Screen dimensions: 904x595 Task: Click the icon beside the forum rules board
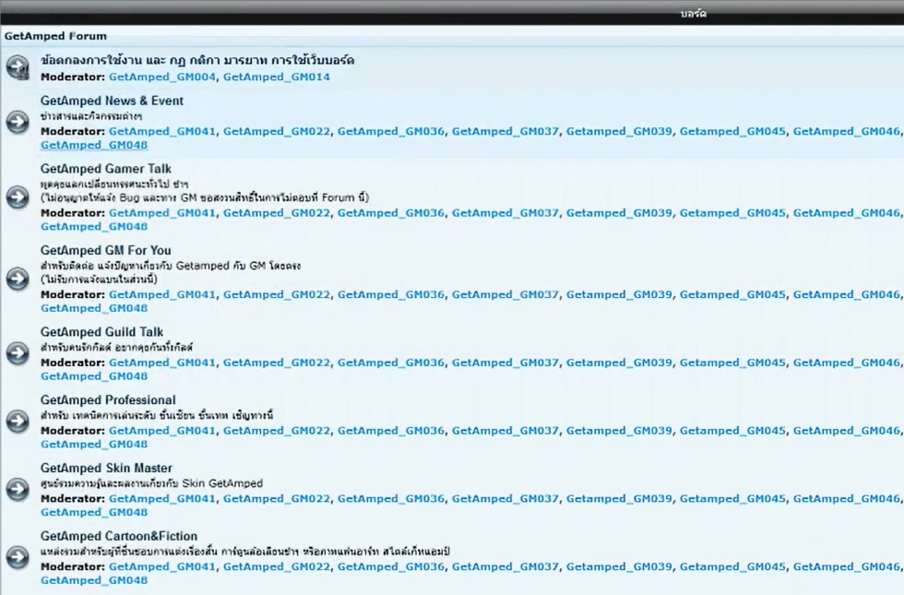pos(18,67)
